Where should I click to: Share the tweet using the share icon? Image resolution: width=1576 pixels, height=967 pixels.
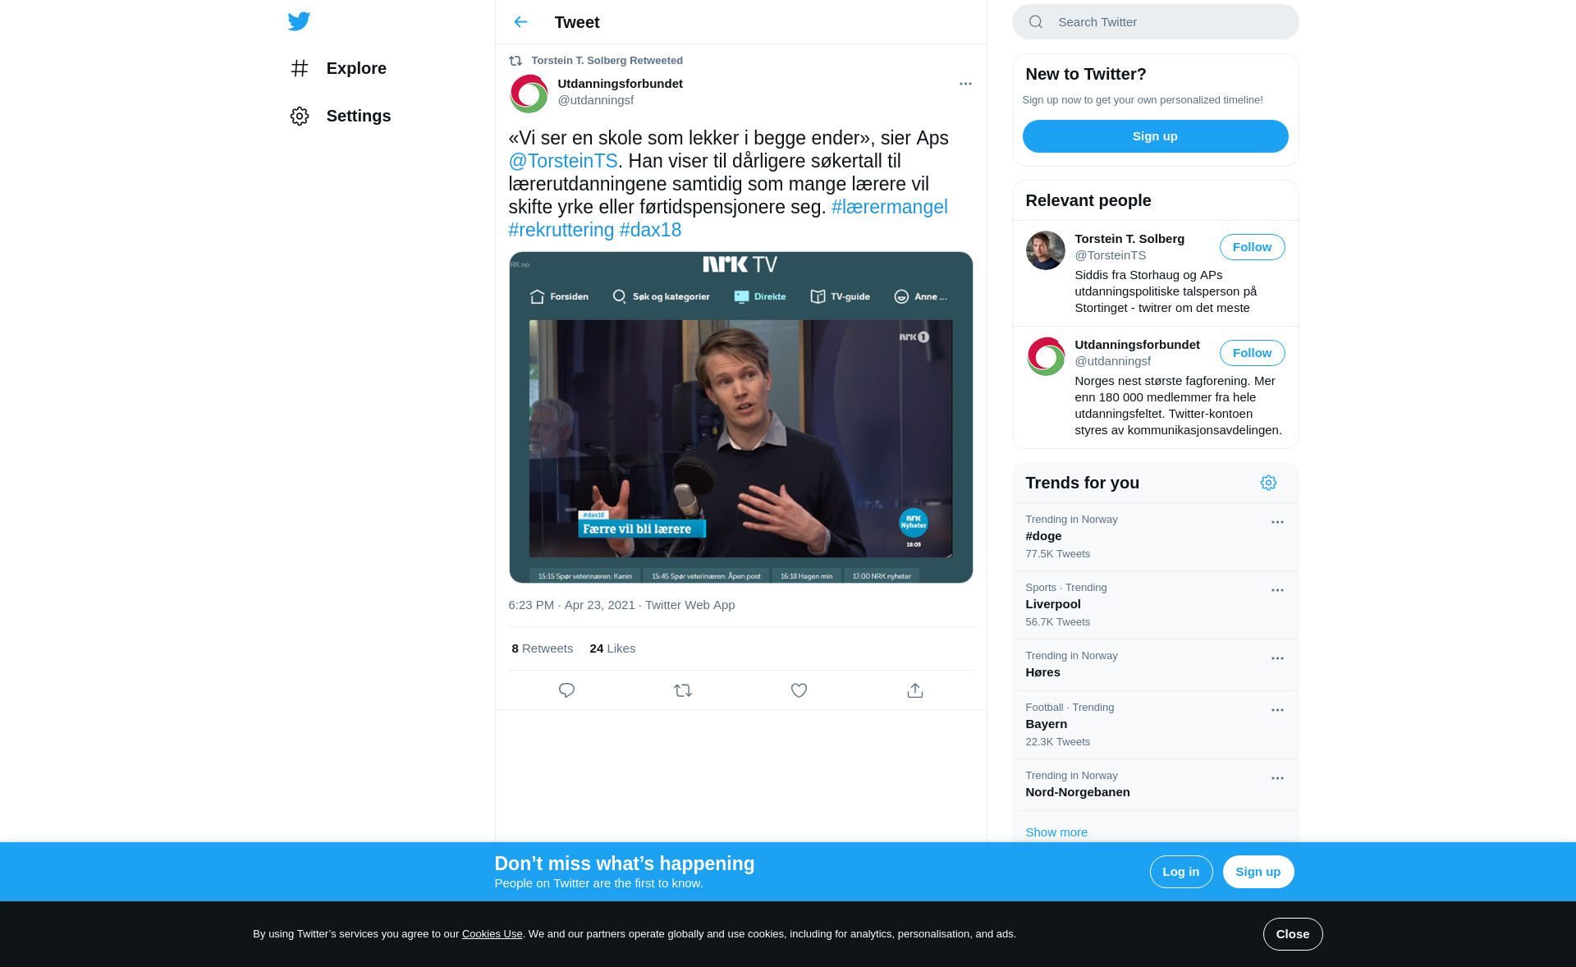pos(915,690)
